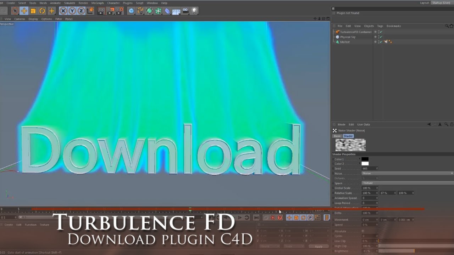Toggle Physical Sky enable checkmark

point(381,37)
